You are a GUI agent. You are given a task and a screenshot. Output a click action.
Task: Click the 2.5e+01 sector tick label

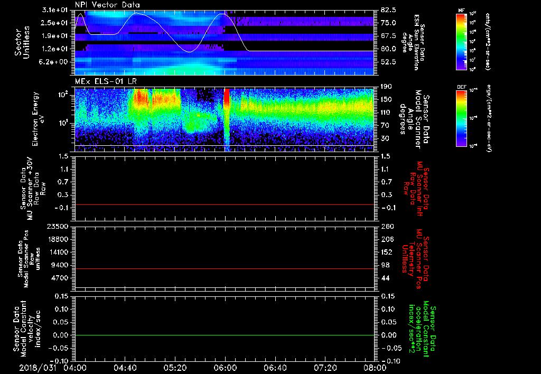click(x=54, y=23)
